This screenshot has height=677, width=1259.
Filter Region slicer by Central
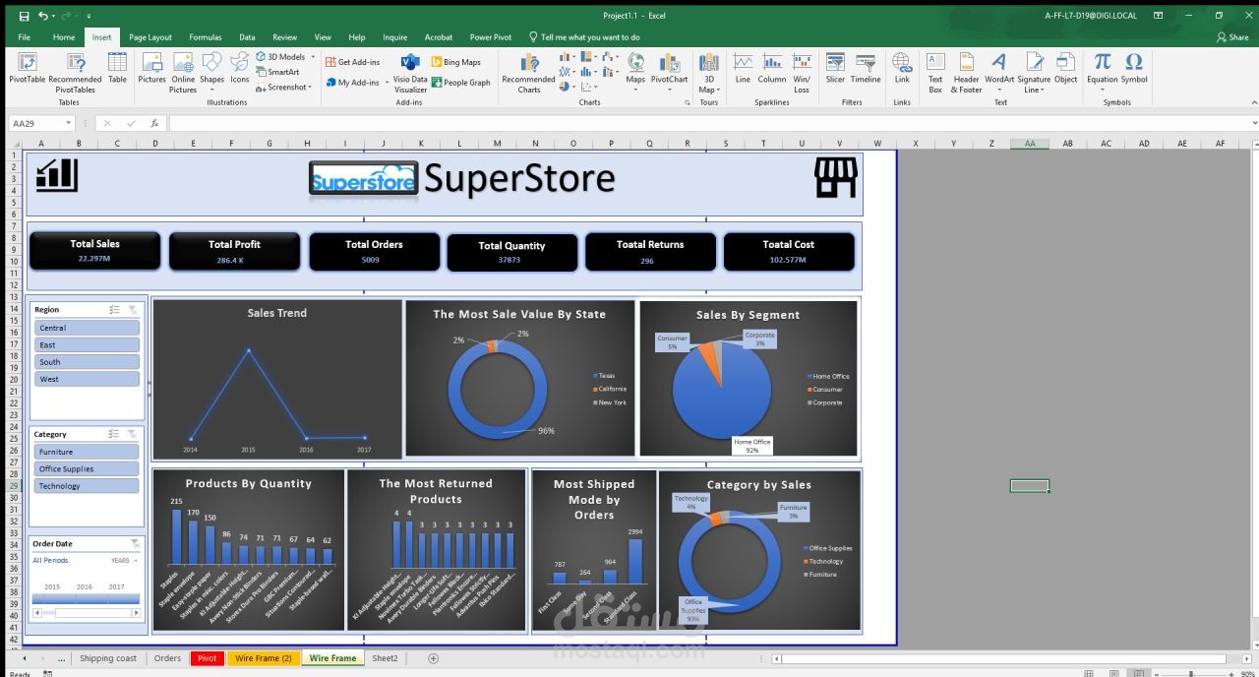87,328
